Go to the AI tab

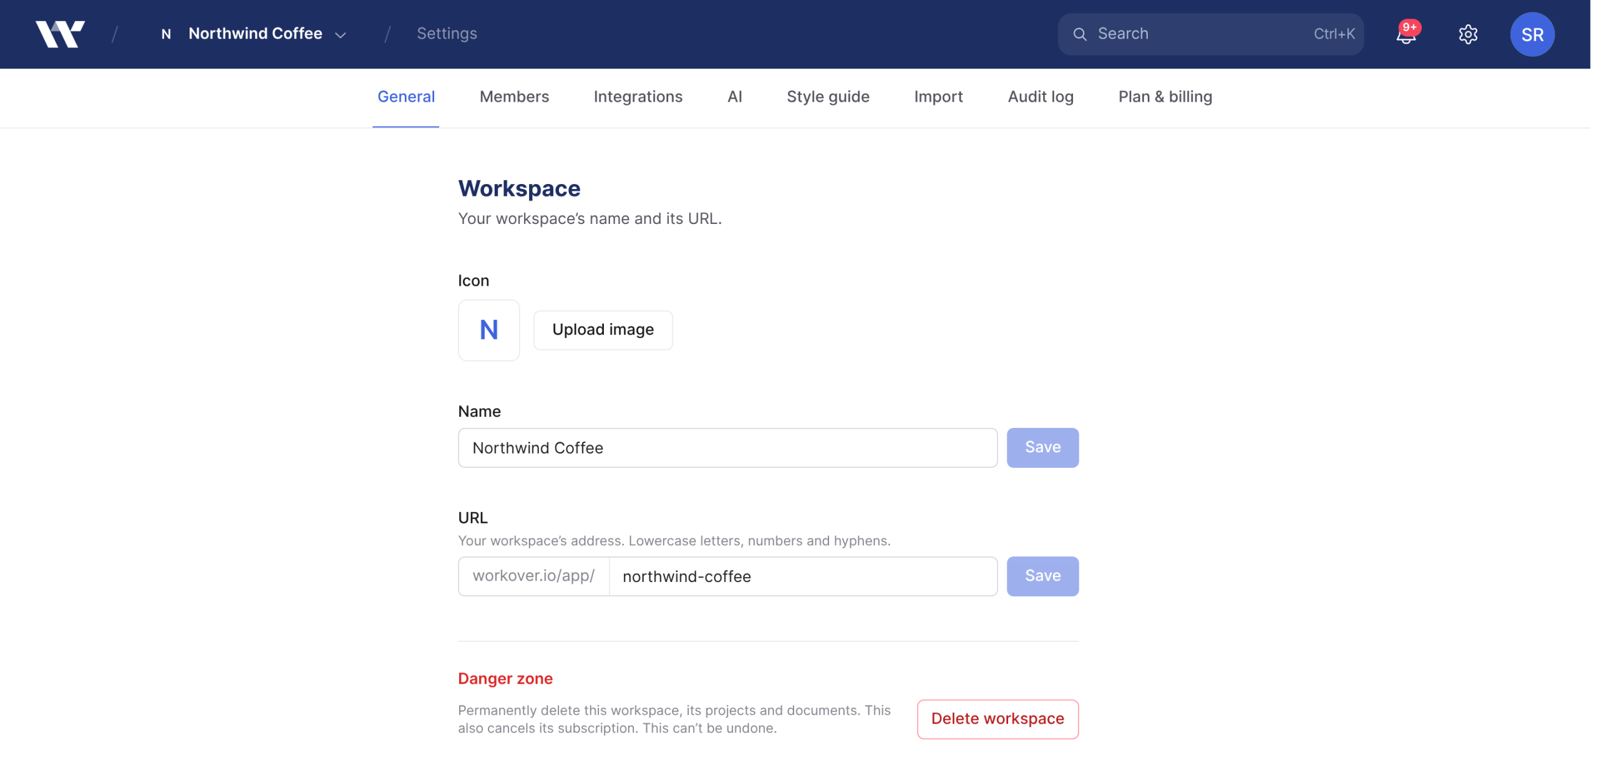734,97
